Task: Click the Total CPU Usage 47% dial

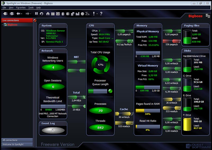Action: [101, 65]
